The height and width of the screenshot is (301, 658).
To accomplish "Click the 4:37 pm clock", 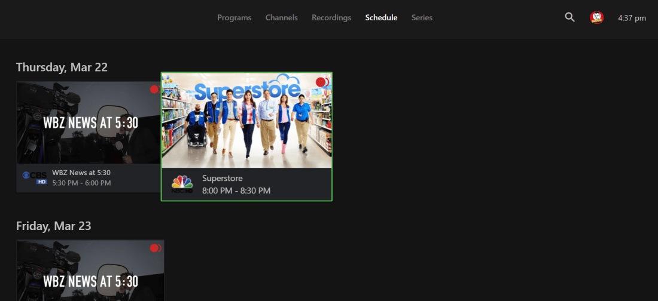I will tap(632, 18).
